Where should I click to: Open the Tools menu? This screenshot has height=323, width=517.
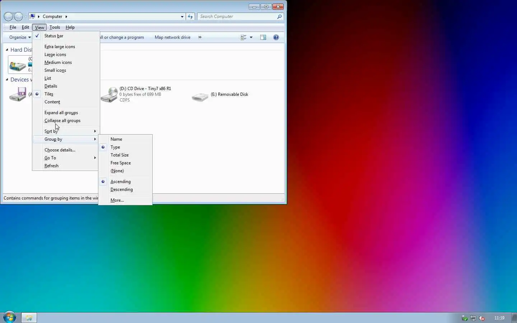pyautogui.click(x=55, y=27)
